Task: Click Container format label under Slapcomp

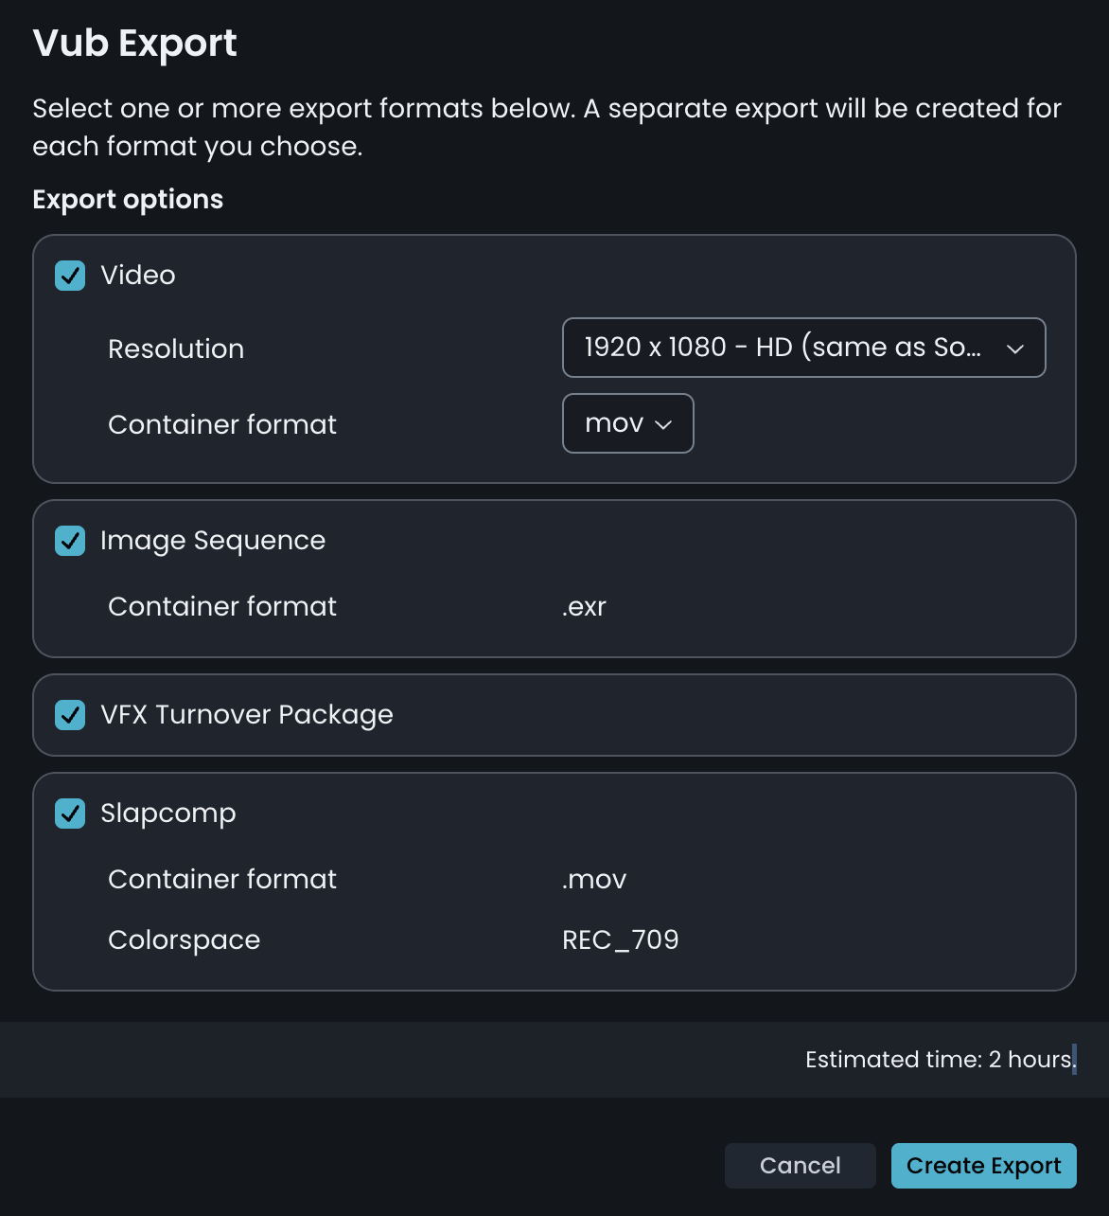Action: 222,880
